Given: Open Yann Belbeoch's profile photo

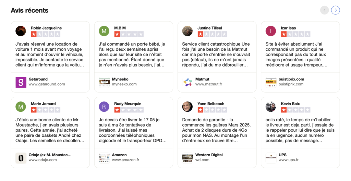Looking at the screenshot, I should pyautogui.click(x=187, y=107).
